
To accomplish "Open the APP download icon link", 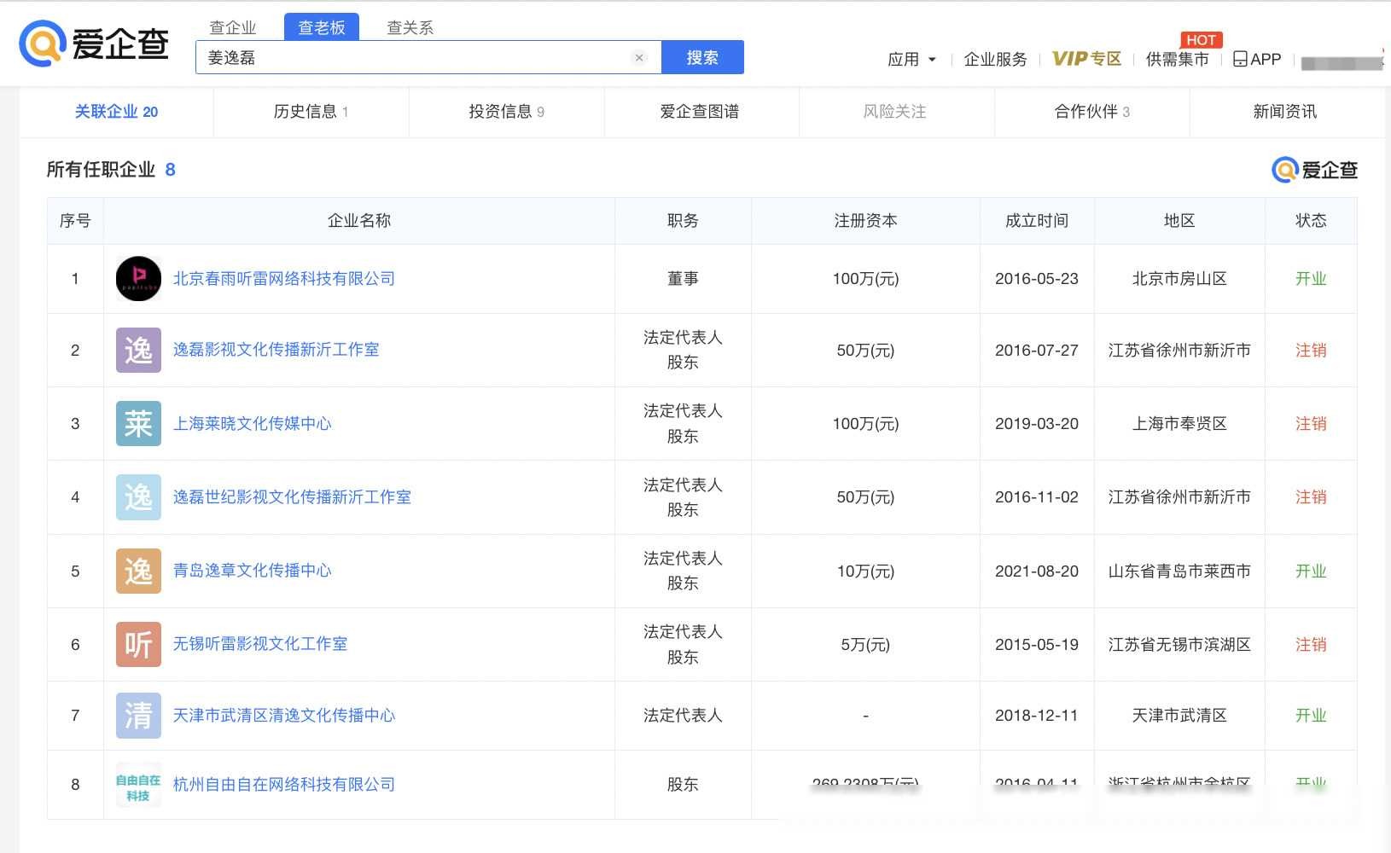I will [1257, 59].
